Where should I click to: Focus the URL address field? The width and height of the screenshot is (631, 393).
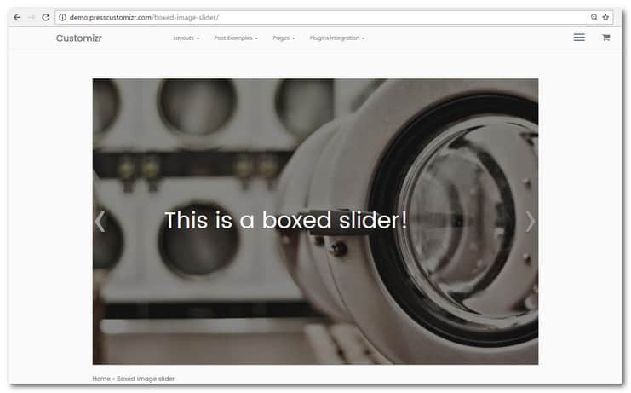324,17
